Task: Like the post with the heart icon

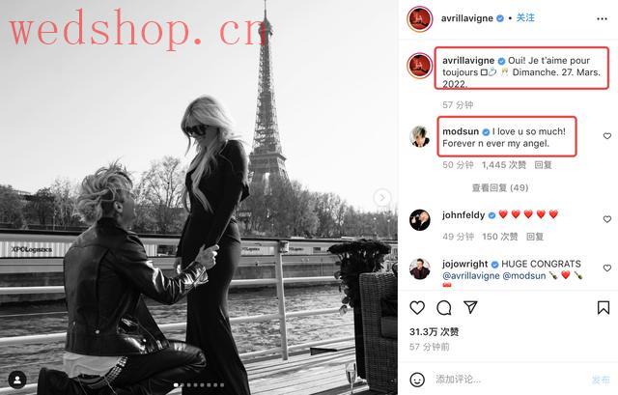Action: click(x=417, y=307)
